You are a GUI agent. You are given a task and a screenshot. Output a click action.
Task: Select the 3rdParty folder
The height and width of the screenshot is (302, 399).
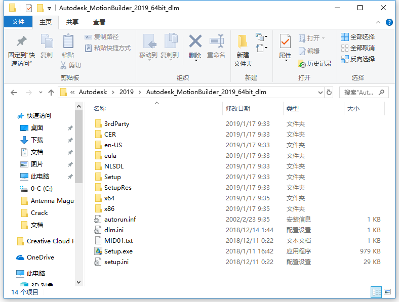(112, 124)
